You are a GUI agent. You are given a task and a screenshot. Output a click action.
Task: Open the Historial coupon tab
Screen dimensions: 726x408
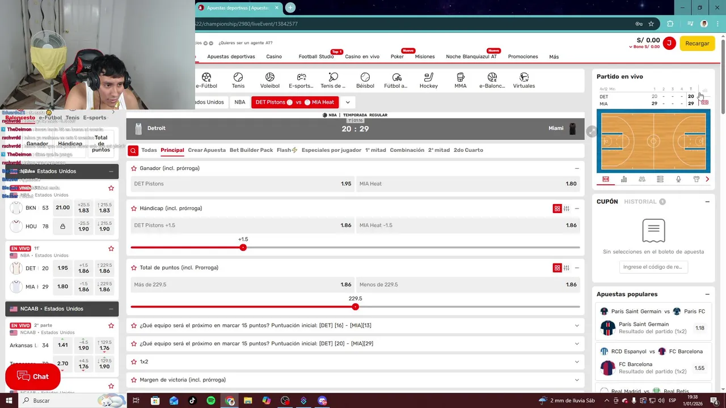(x=645, y=202)
